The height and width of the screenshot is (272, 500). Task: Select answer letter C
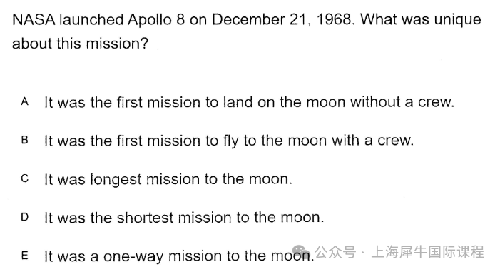pos(24,178)
